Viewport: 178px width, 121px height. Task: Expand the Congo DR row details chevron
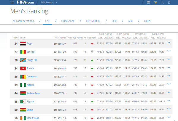(x=169, y=59)
